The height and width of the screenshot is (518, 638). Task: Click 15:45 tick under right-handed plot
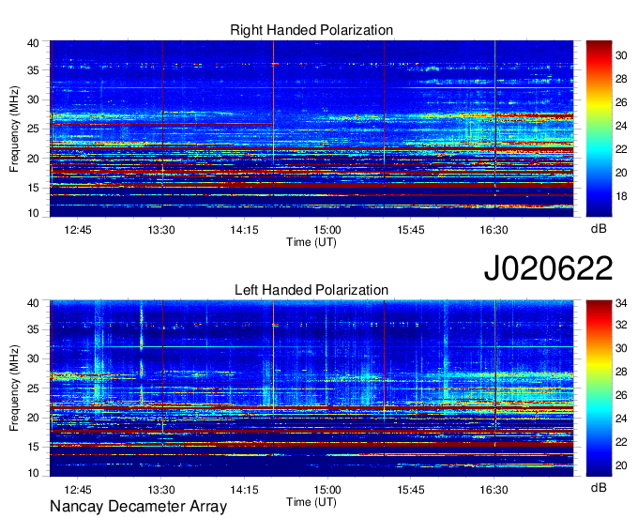click(x=411, y=230)
